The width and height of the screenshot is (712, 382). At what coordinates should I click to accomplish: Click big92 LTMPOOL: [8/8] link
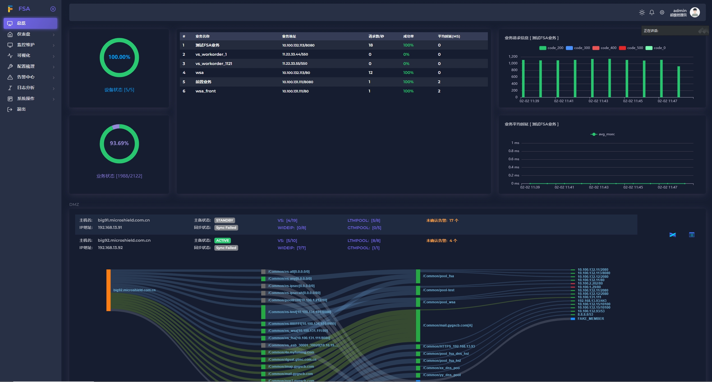pos(364,241)
